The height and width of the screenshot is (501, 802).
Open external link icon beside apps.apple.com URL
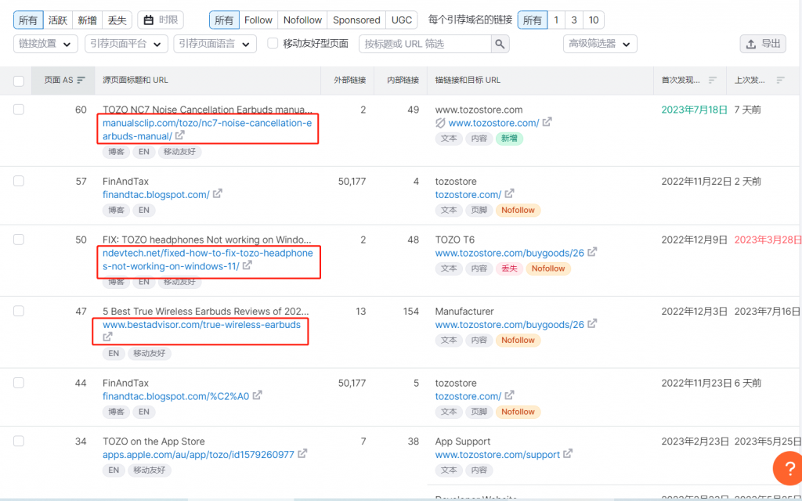(x=302, y=453)
